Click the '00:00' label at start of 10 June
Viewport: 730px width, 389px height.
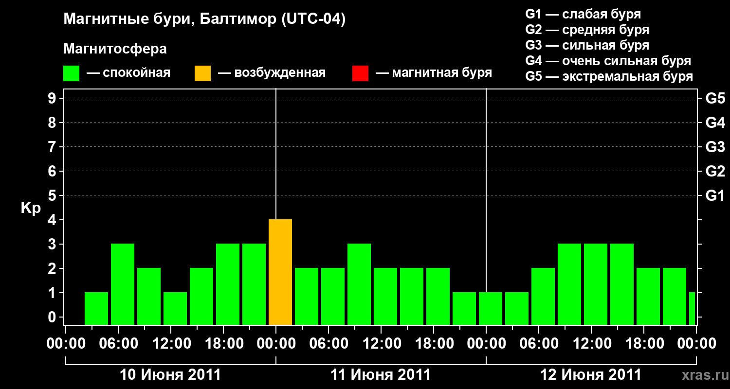pos(66,344)
